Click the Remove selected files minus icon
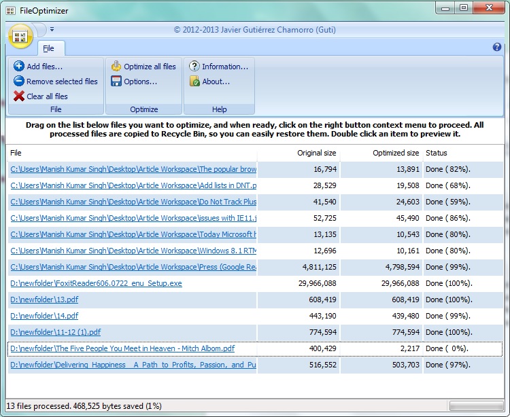The width and height of the screenshot is (510, 417). coord(19,81)
